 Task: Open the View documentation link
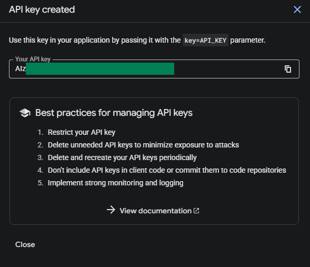click(x=155, y=211)
